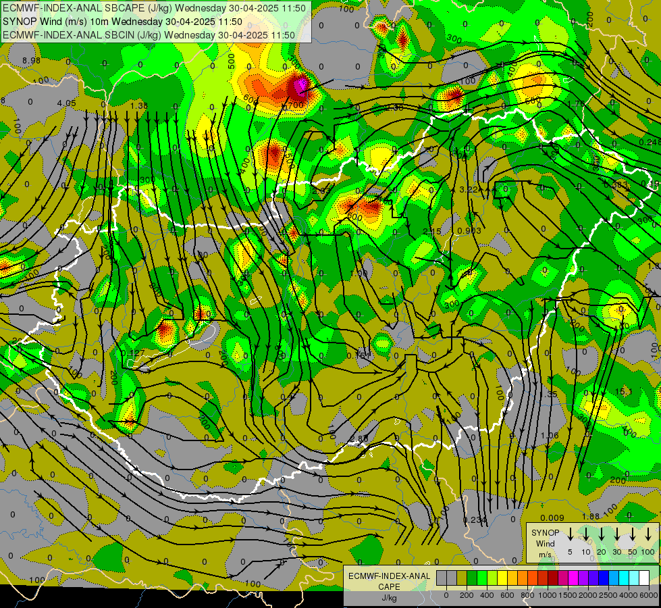Click the 2.63 value on the map

click(x=321, y=191)
